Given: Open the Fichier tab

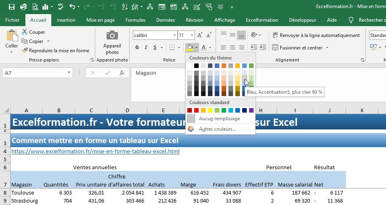Looking at the screenshot, I should [x=12, y=20].
